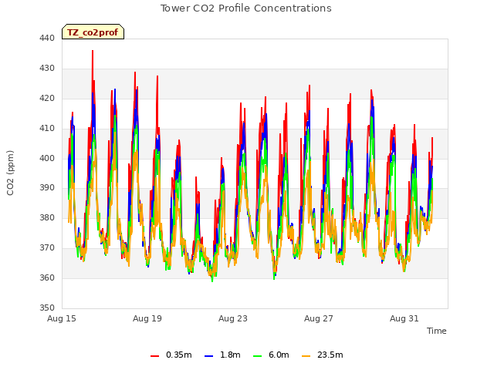Click the 350 y-axis tick label
Image resolution: width=494 pixels, height=370 pixels.
point(47,308)
